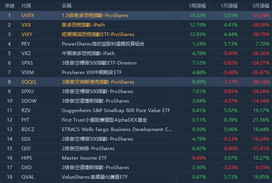Screen dimensions: 272x183
Task: Select the HIPS ticker code
Action: coord(27,158)
